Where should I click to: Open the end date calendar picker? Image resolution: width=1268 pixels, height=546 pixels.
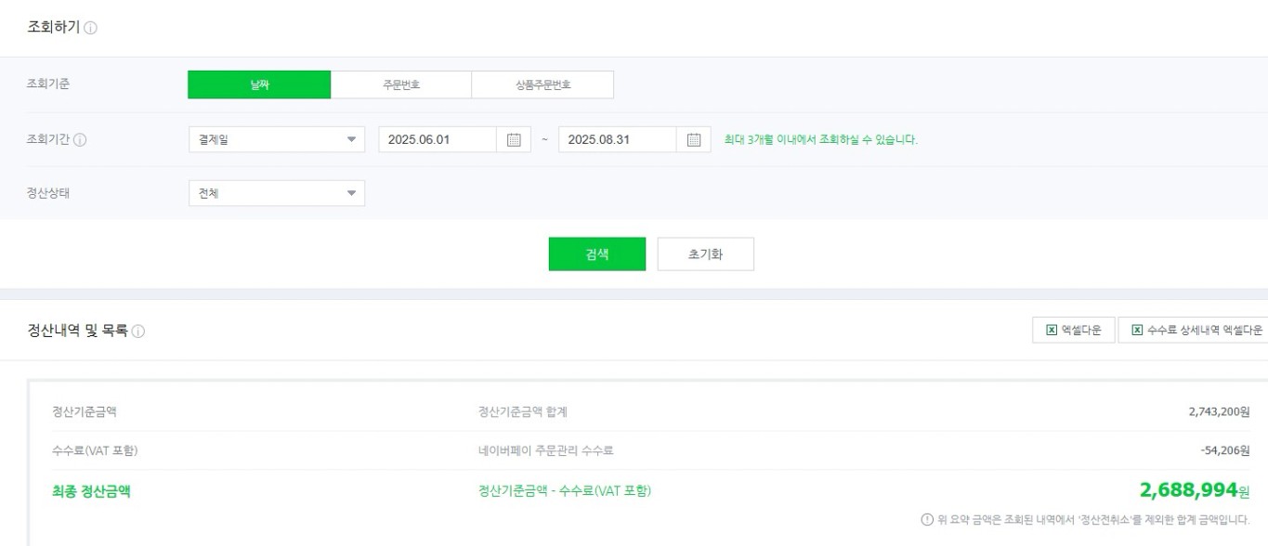tap(693, 140)
